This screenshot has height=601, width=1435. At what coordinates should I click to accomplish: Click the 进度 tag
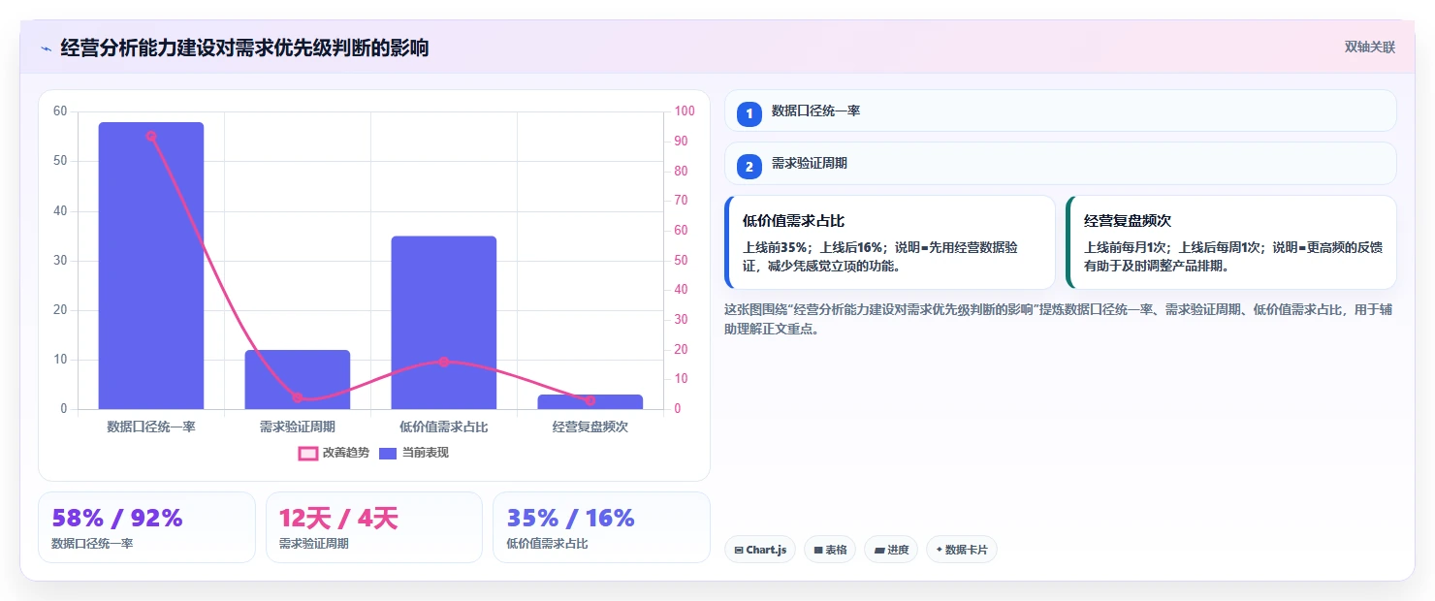[x=891, y=550]
